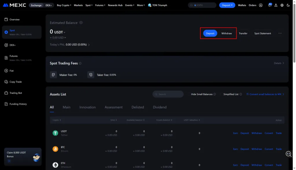Open the Buy Crypto dropdown

pos(64,5)
